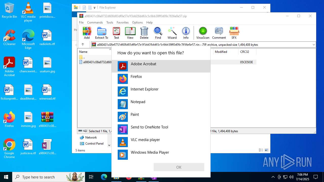Click the Test archive icon
The image size is (324, 182).
pyautogui.click(x=116, y=33)
